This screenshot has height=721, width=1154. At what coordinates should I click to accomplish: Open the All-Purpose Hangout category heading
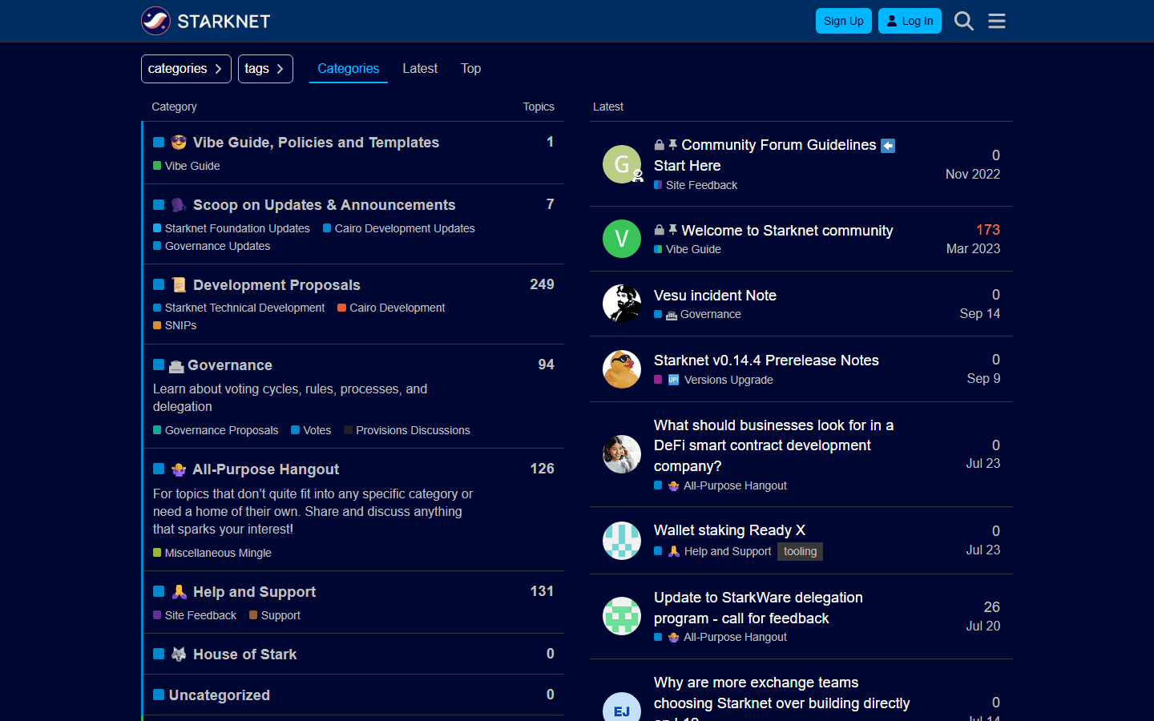coord(265,469)
